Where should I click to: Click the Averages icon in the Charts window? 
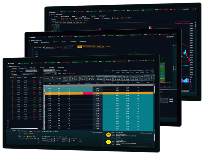(112, 18)
